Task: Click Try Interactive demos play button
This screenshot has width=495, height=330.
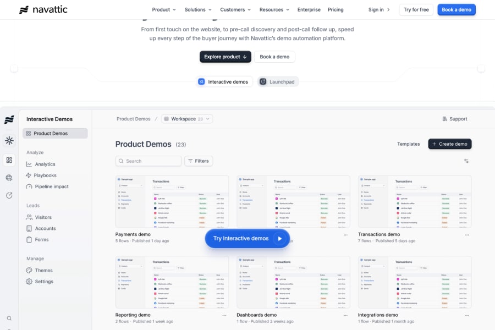Action: (247, 238)
